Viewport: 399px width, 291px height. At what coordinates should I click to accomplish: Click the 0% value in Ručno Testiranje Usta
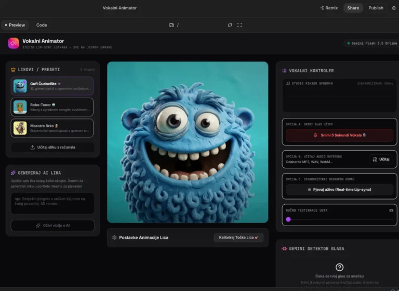[391, 210]
